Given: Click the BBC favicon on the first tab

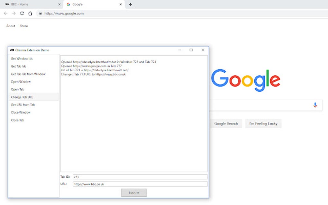Looking at the screenshot, I should (7, 4).
